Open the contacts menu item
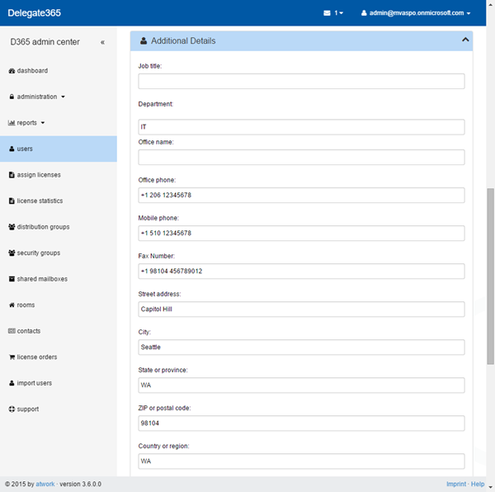This screenshot has width=495, height=492. [x=28, y=331]
